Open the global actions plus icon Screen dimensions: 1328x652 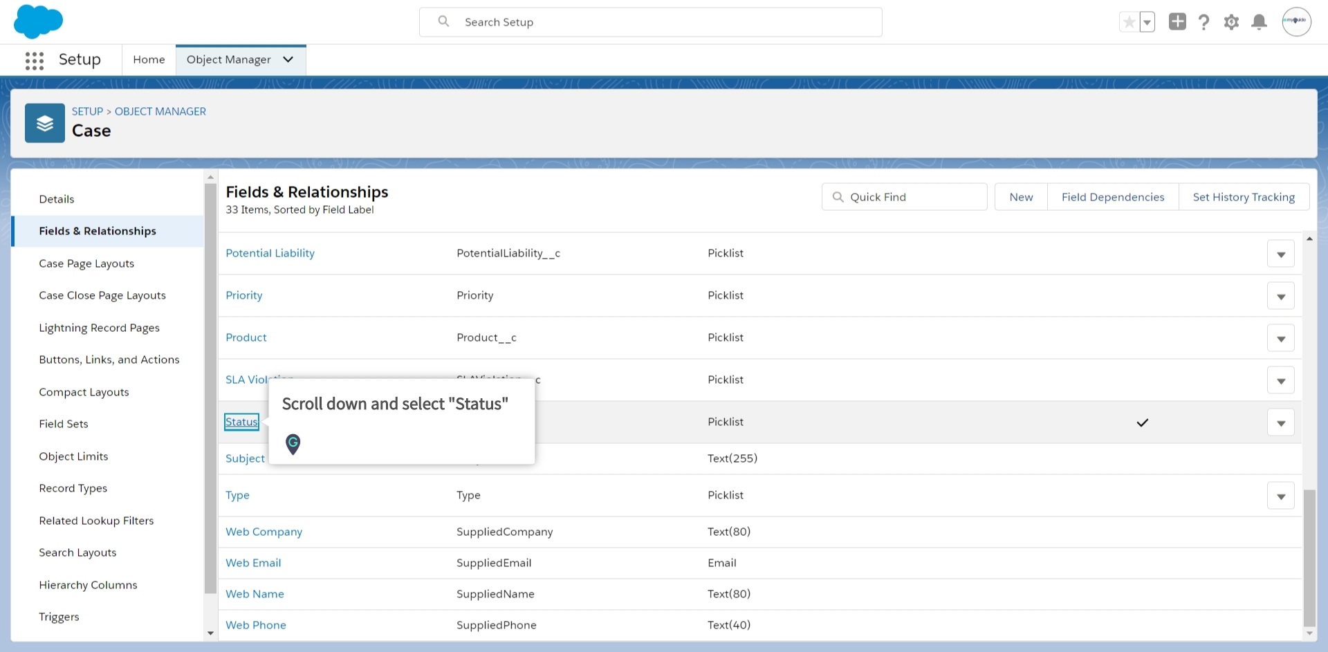[1177, 21]
